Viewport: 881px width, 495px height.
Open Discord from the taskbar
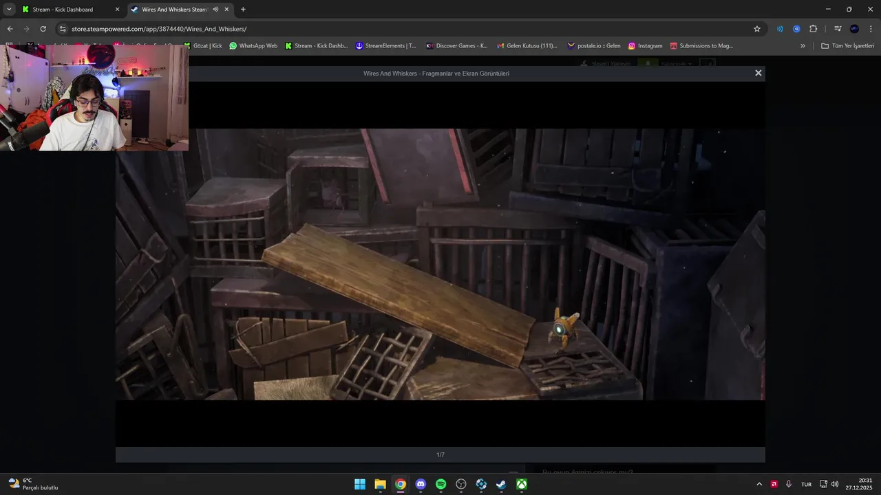pos(421,484)
